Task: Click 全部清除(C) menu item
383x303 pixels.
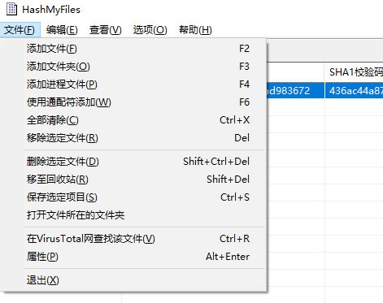Action: tap(134, 120)
